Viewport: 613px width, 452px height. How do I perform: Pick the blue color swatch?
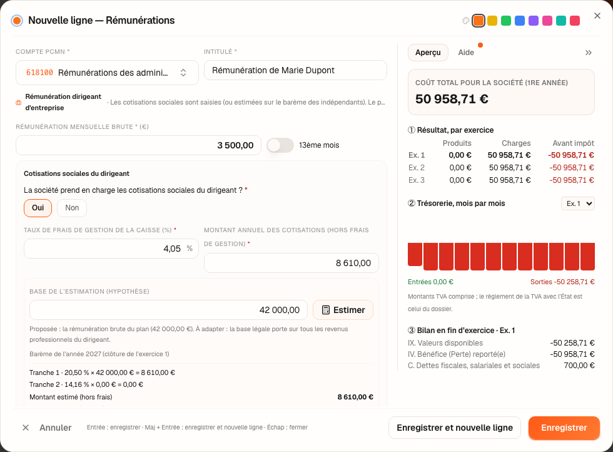[520, 21]
